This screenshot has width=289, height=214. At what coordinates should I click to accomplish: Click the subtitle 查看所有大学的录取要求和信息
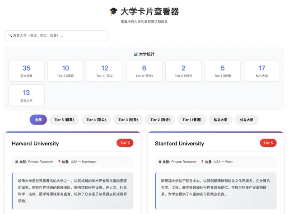pyautogui.click(x=144, y=22)
